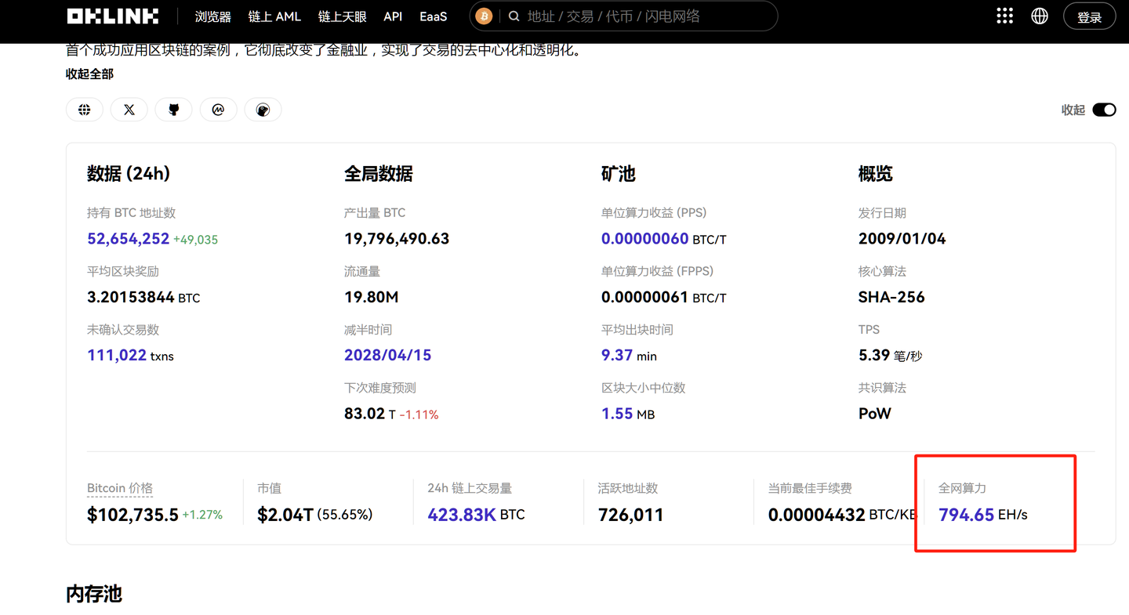Open the CoinGecko icon
This screenshot has height=615, width=1129.
(x=263, y=109)
